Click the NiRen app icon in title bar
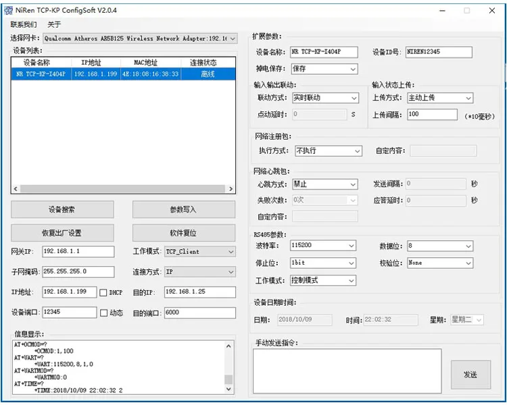The height and width of the screenshot is (405, 507). (x=8, y=10)
